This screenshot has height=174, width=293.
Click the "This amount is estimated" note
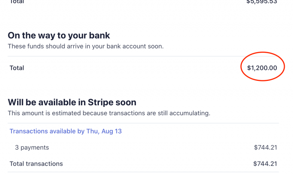pyautogui.click(x=109, y=113)
